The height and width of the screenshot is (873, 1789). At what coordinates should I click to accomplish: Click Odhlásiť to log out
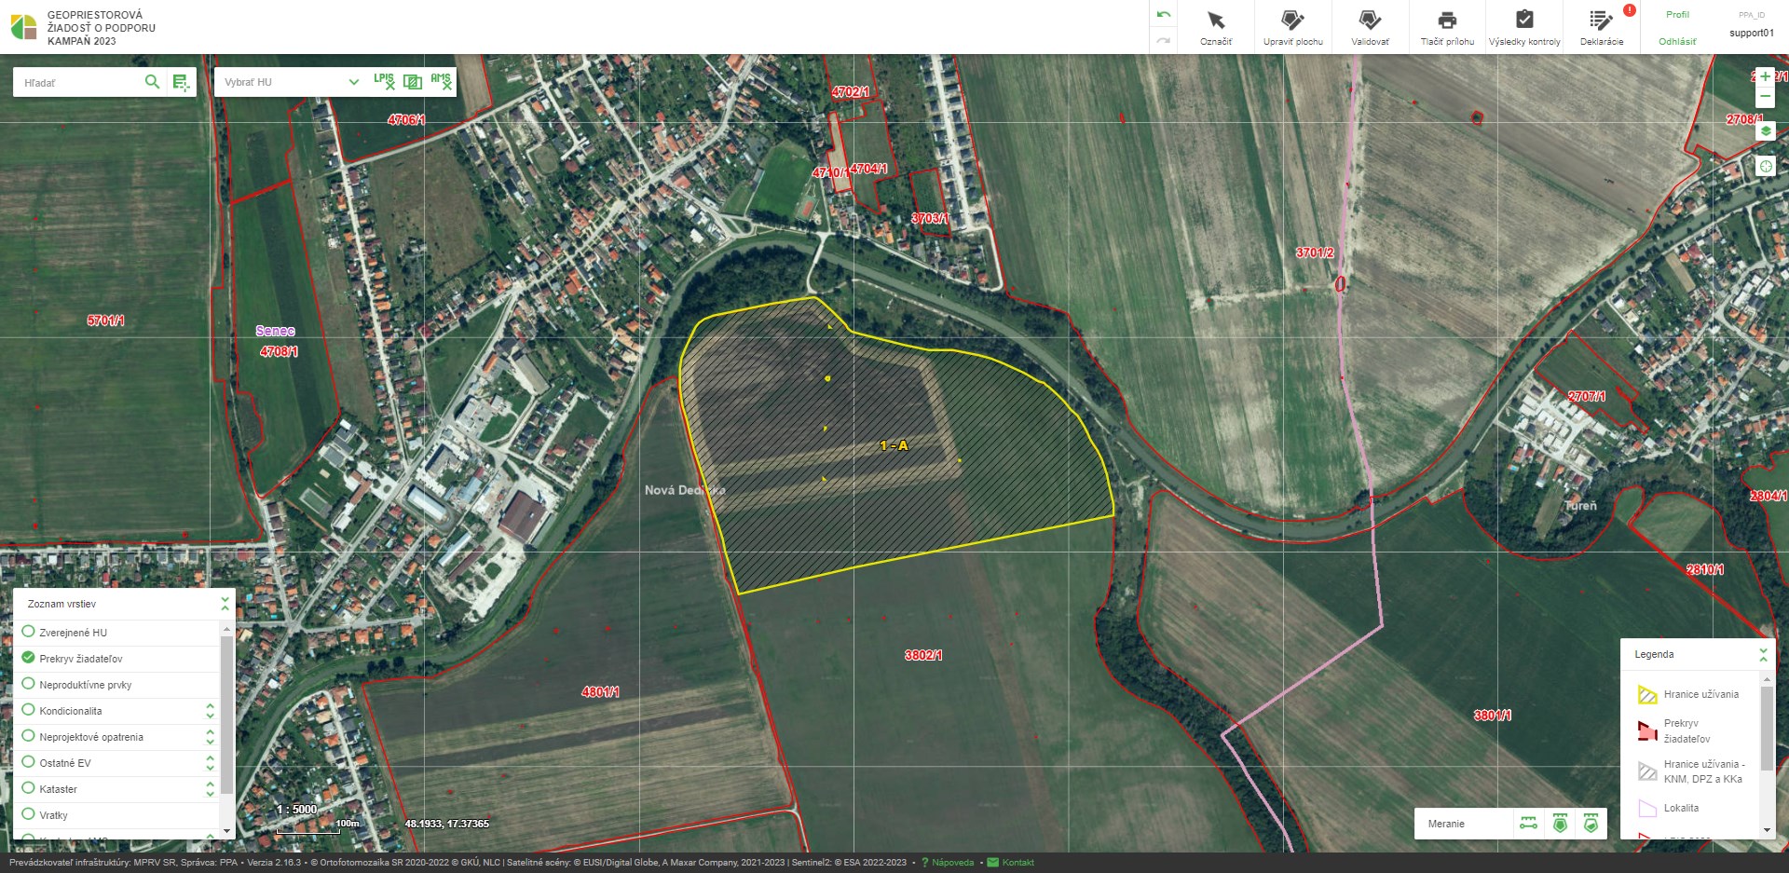pos(1677,42)
